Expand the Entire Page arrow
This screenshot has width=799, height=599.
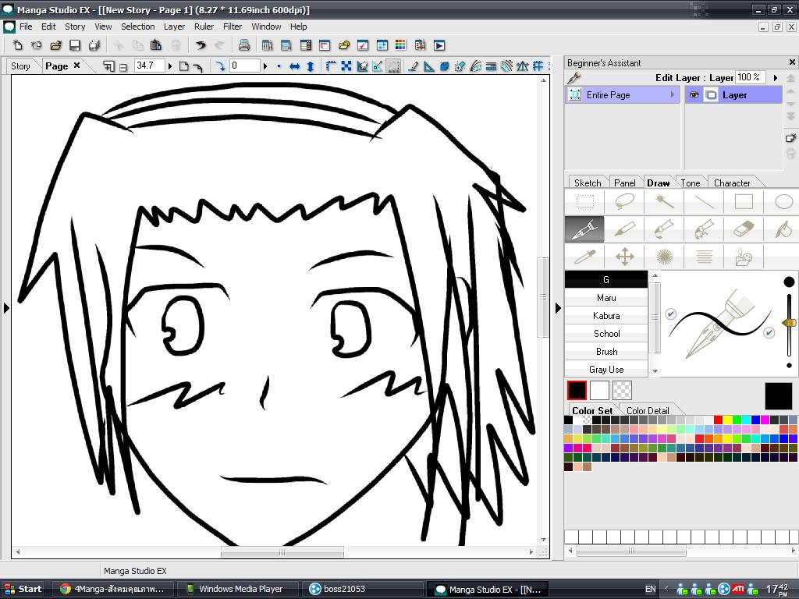tap(673, 95)
